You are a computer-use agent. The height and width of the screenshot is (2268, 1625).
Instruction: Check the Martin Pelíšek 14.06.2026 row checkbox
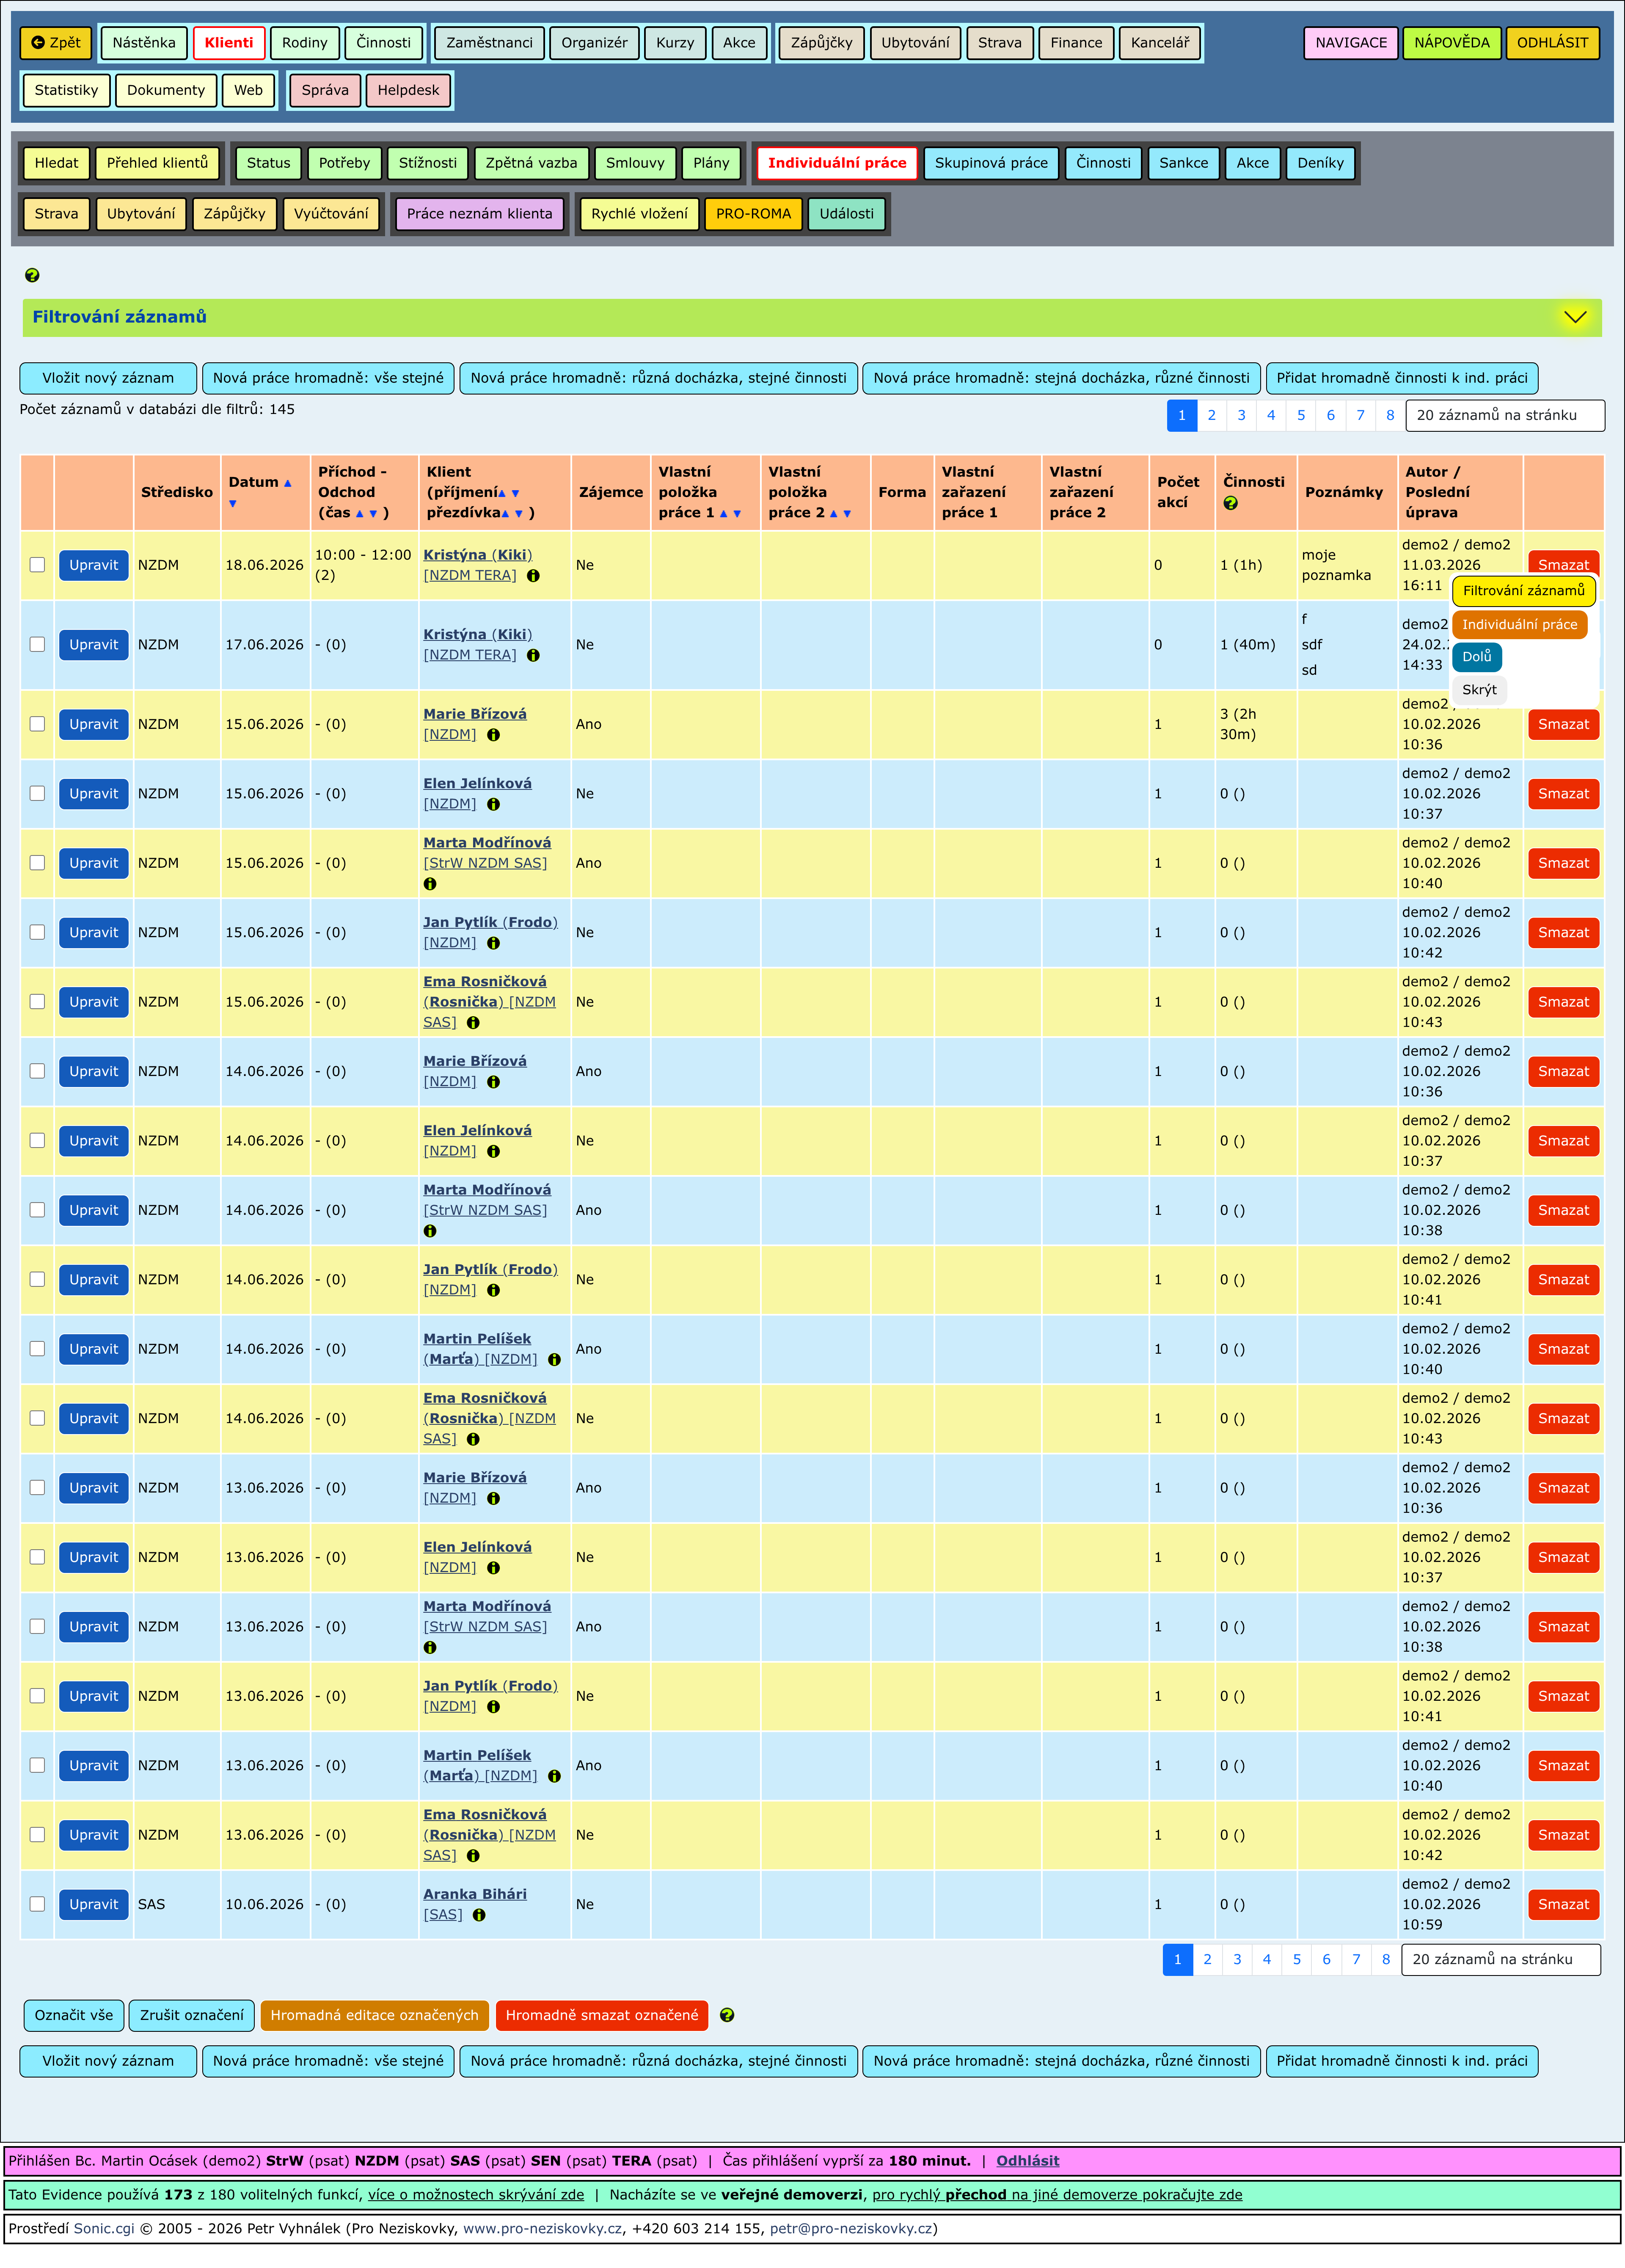(x=37, y=1349)
